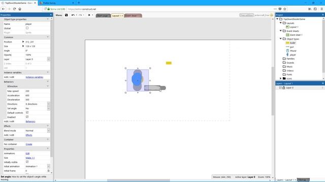Toggle Layer 0 visibility checkbox
The height and width of the screenshot is (182, 325).
click(x=280, y=87)
